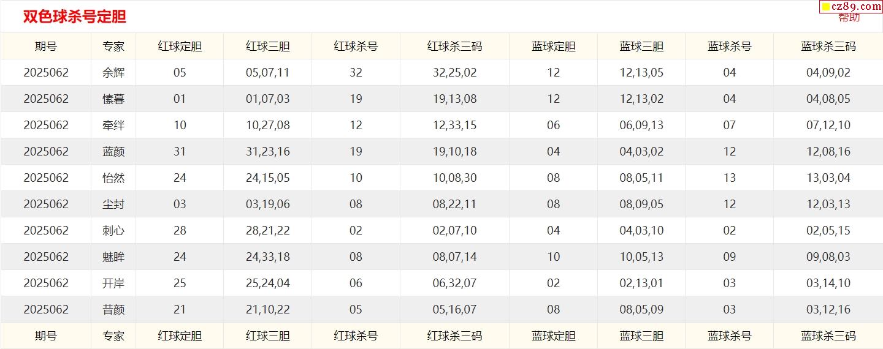
Task: Click red kill numbers 19,13,08
Action: 454,99
